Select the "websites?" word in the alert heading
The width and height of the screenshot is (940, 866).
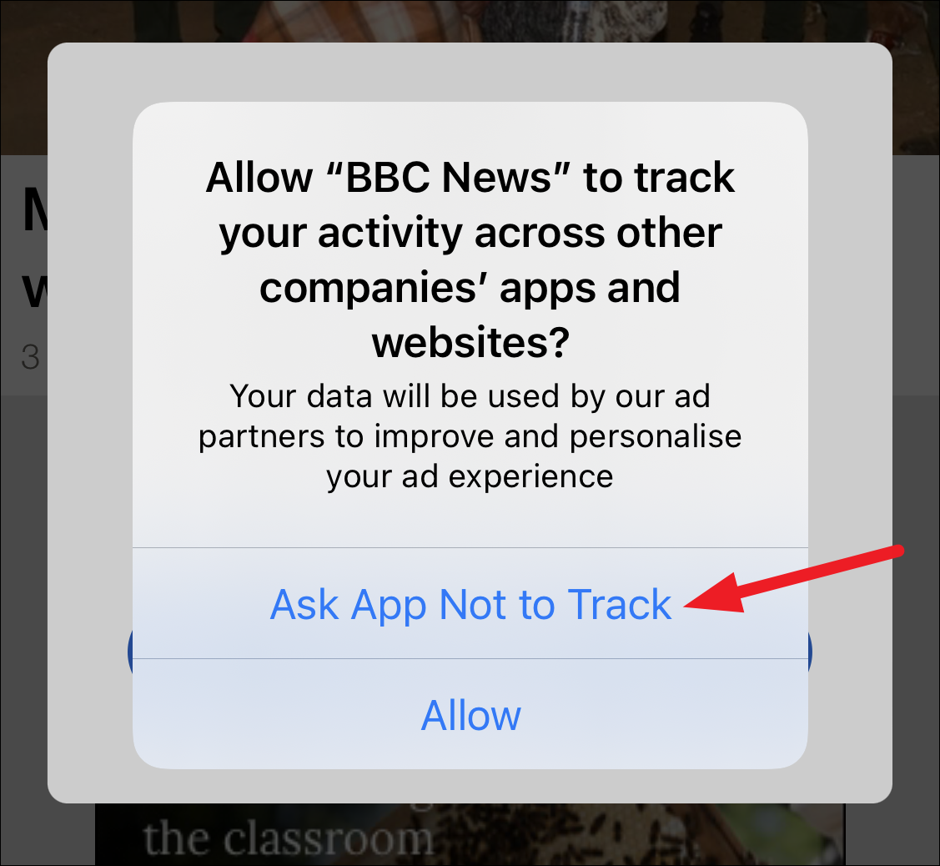(470, 342)
